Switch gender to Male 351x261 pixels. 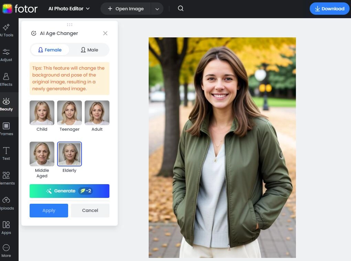(x=89, y=50)
